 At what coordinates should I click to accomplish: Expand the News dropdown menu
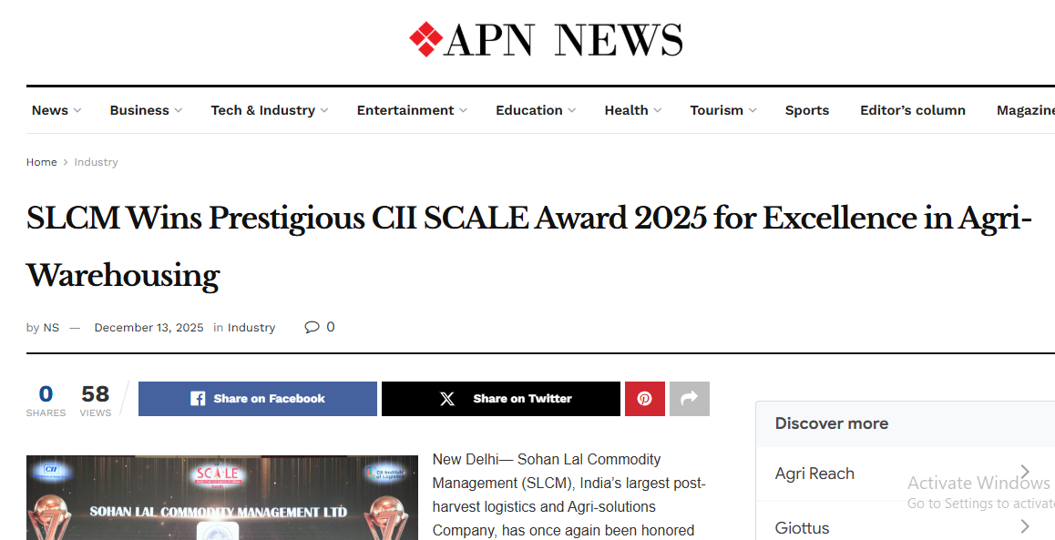[56, 110]
